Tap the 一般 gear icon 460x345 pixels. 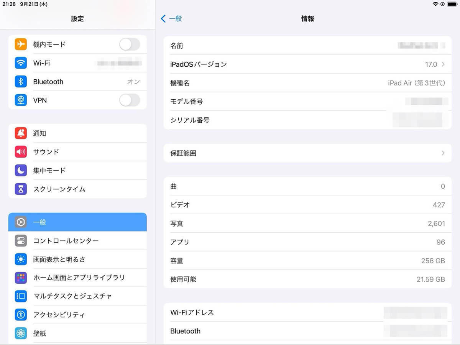pos(21,222)
